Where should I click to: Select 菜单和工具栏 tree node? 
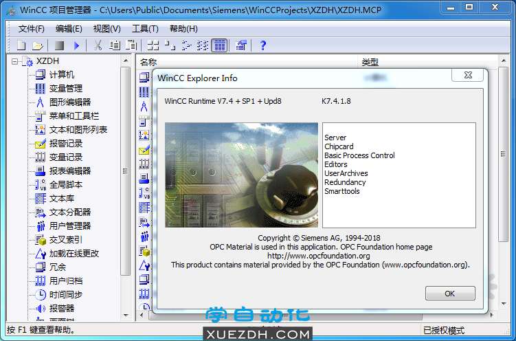coord(74,116)
